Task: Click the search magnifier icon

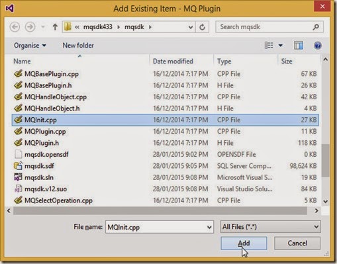Action: pyautogui.click(x=316, y=27)
